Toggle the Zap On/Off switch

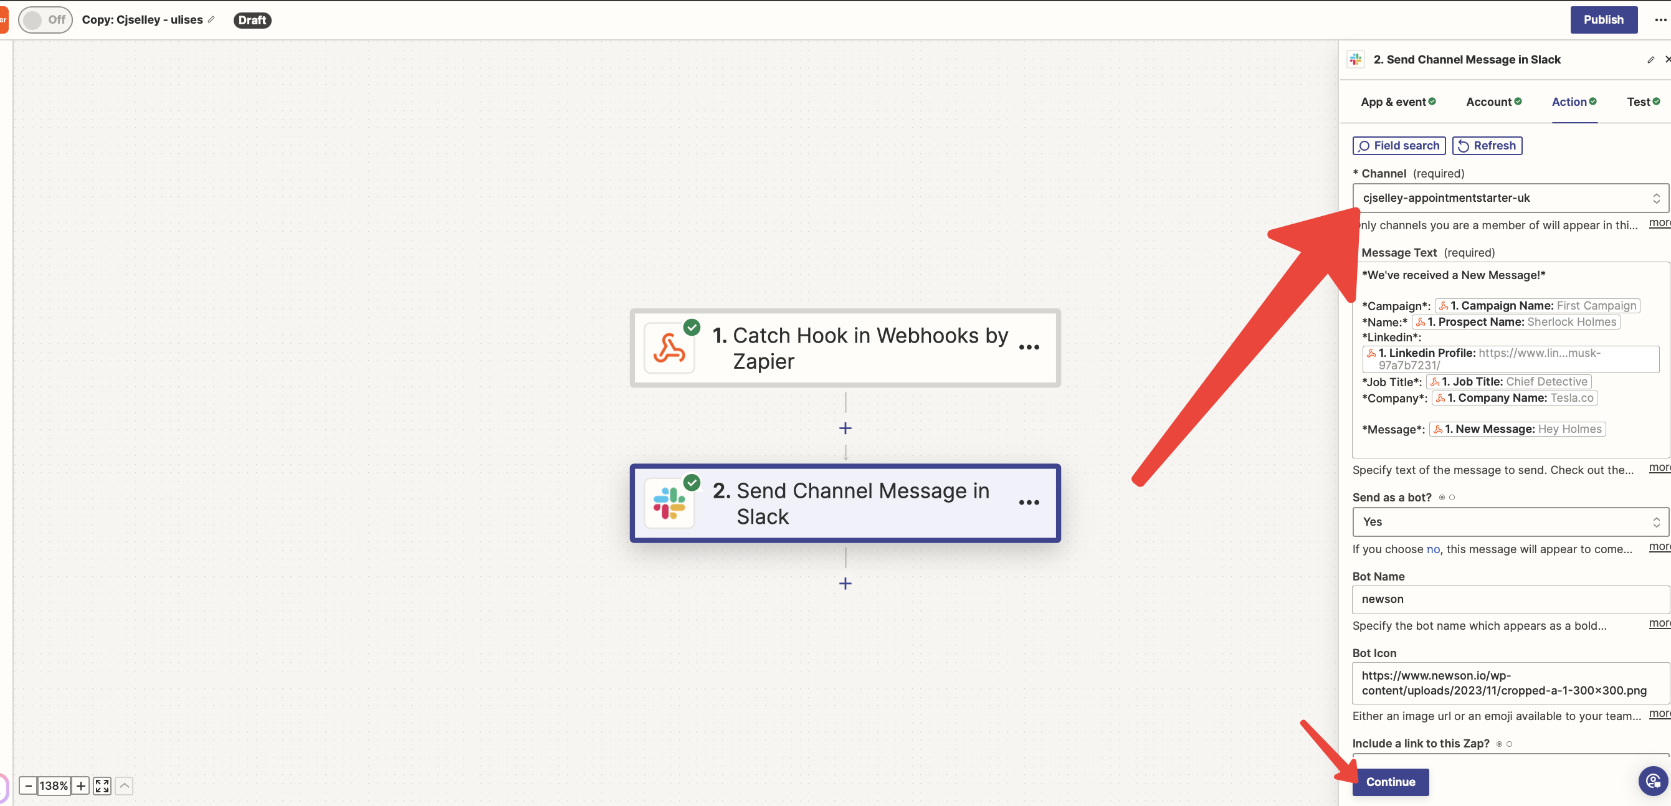[x=44, y=19]
